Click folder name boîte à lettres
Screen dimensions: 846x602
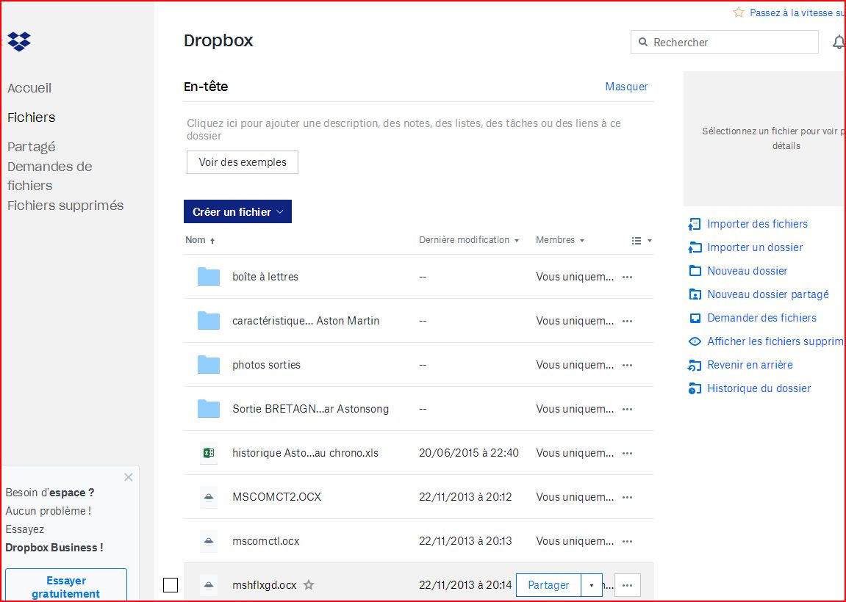tap(265, 277)
